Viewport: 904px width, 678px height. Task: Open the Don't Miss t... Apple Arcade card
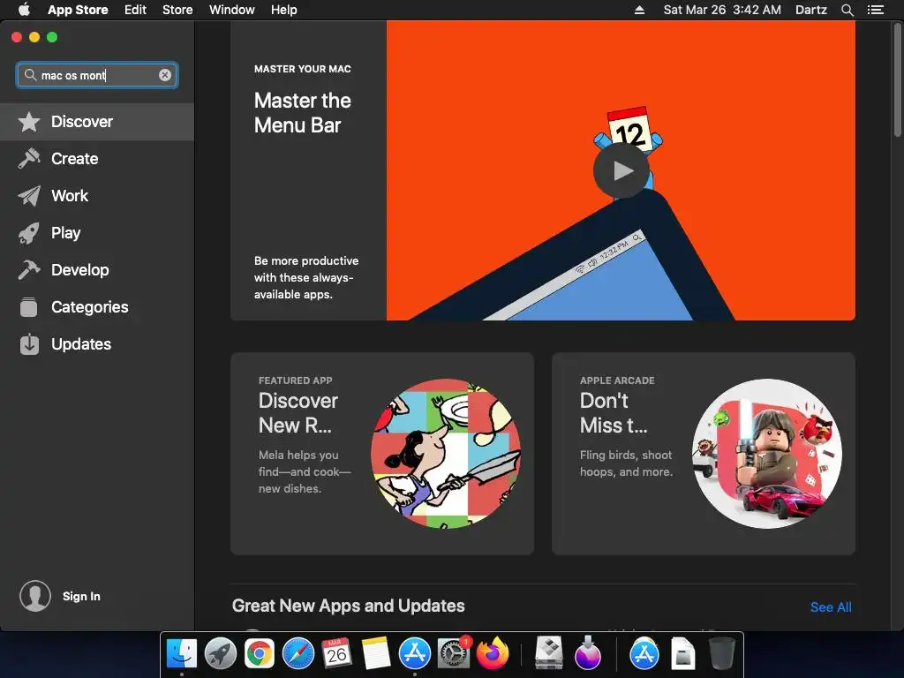pyautogui.click(x=704, y=454)
